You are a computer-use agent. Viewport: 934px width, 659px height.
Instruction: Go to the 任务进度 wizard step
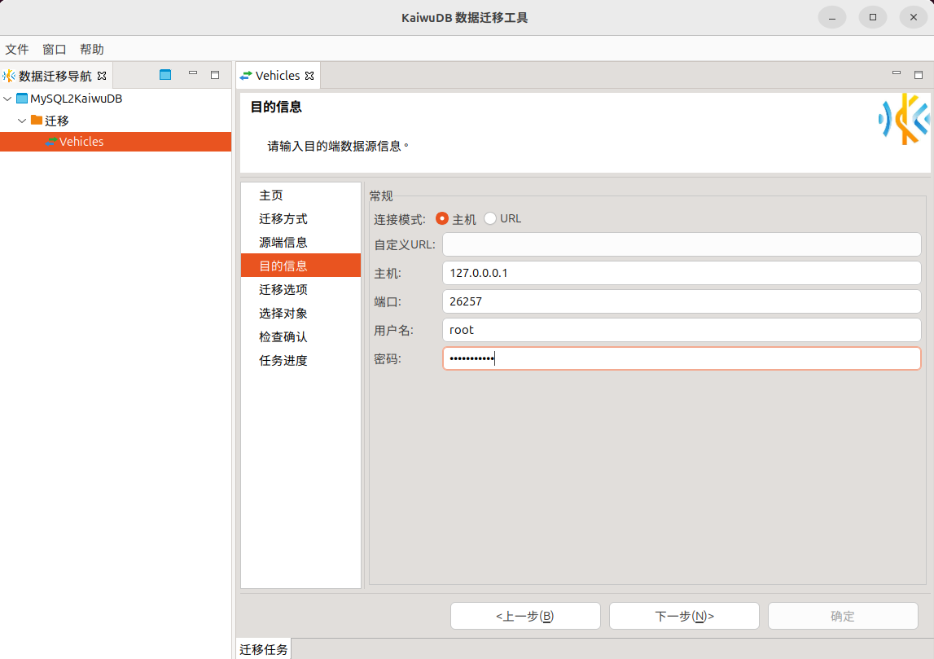[300, 360]
